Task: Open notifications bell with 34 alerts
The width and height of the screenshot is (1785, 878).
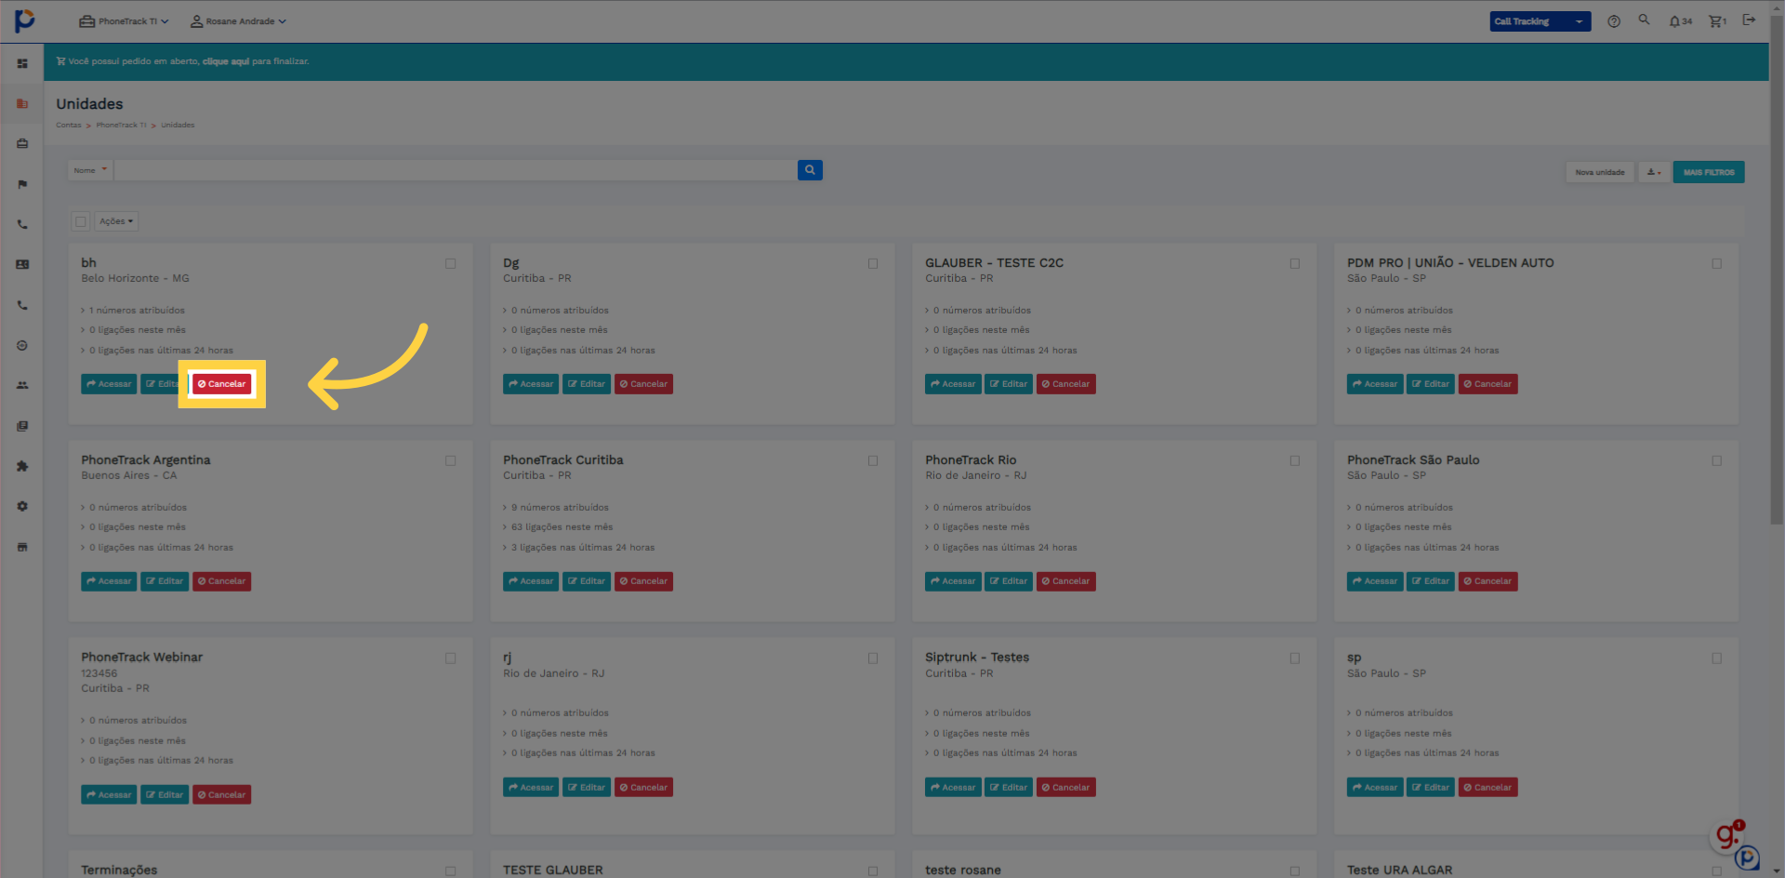Action: [1680, 21]
